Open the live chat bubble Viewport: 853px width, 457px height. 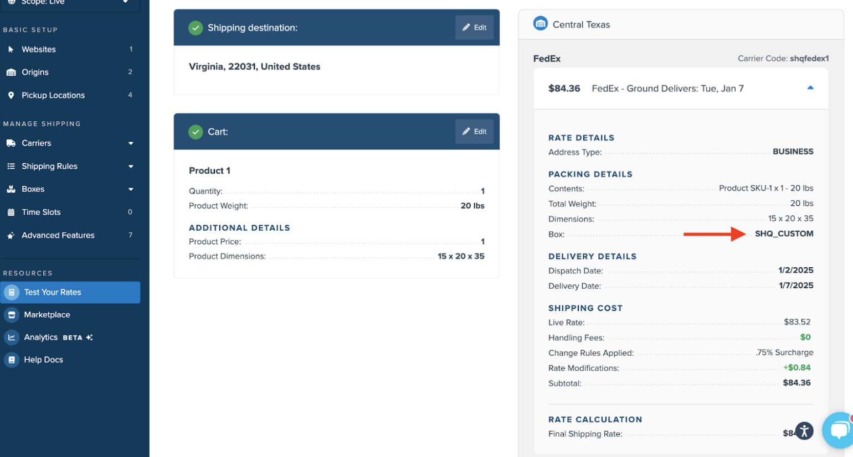coord(839,430)
